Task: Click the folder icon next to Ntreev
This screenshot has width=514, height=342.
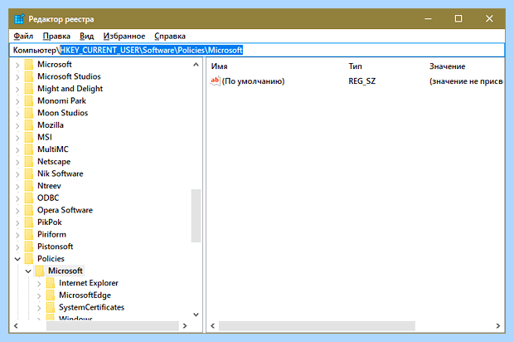Action: pos(29,186)
